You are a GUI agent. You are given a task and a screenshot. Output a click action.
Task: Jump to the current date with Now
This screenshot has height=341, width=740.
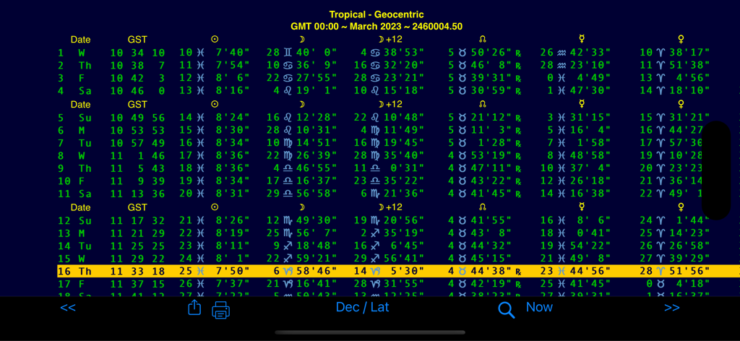[539, 307]
